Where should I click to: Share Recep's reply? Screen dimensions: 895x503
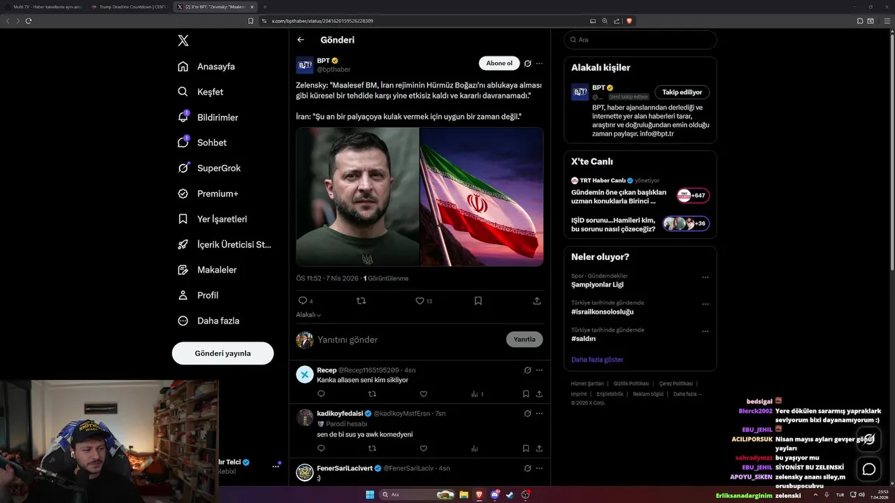[539, 394]
